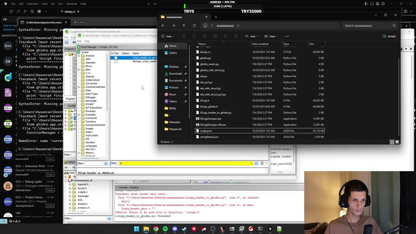Toggle In Tool checkbox for il2cpp_header_to_ghidra

(116, 58)
